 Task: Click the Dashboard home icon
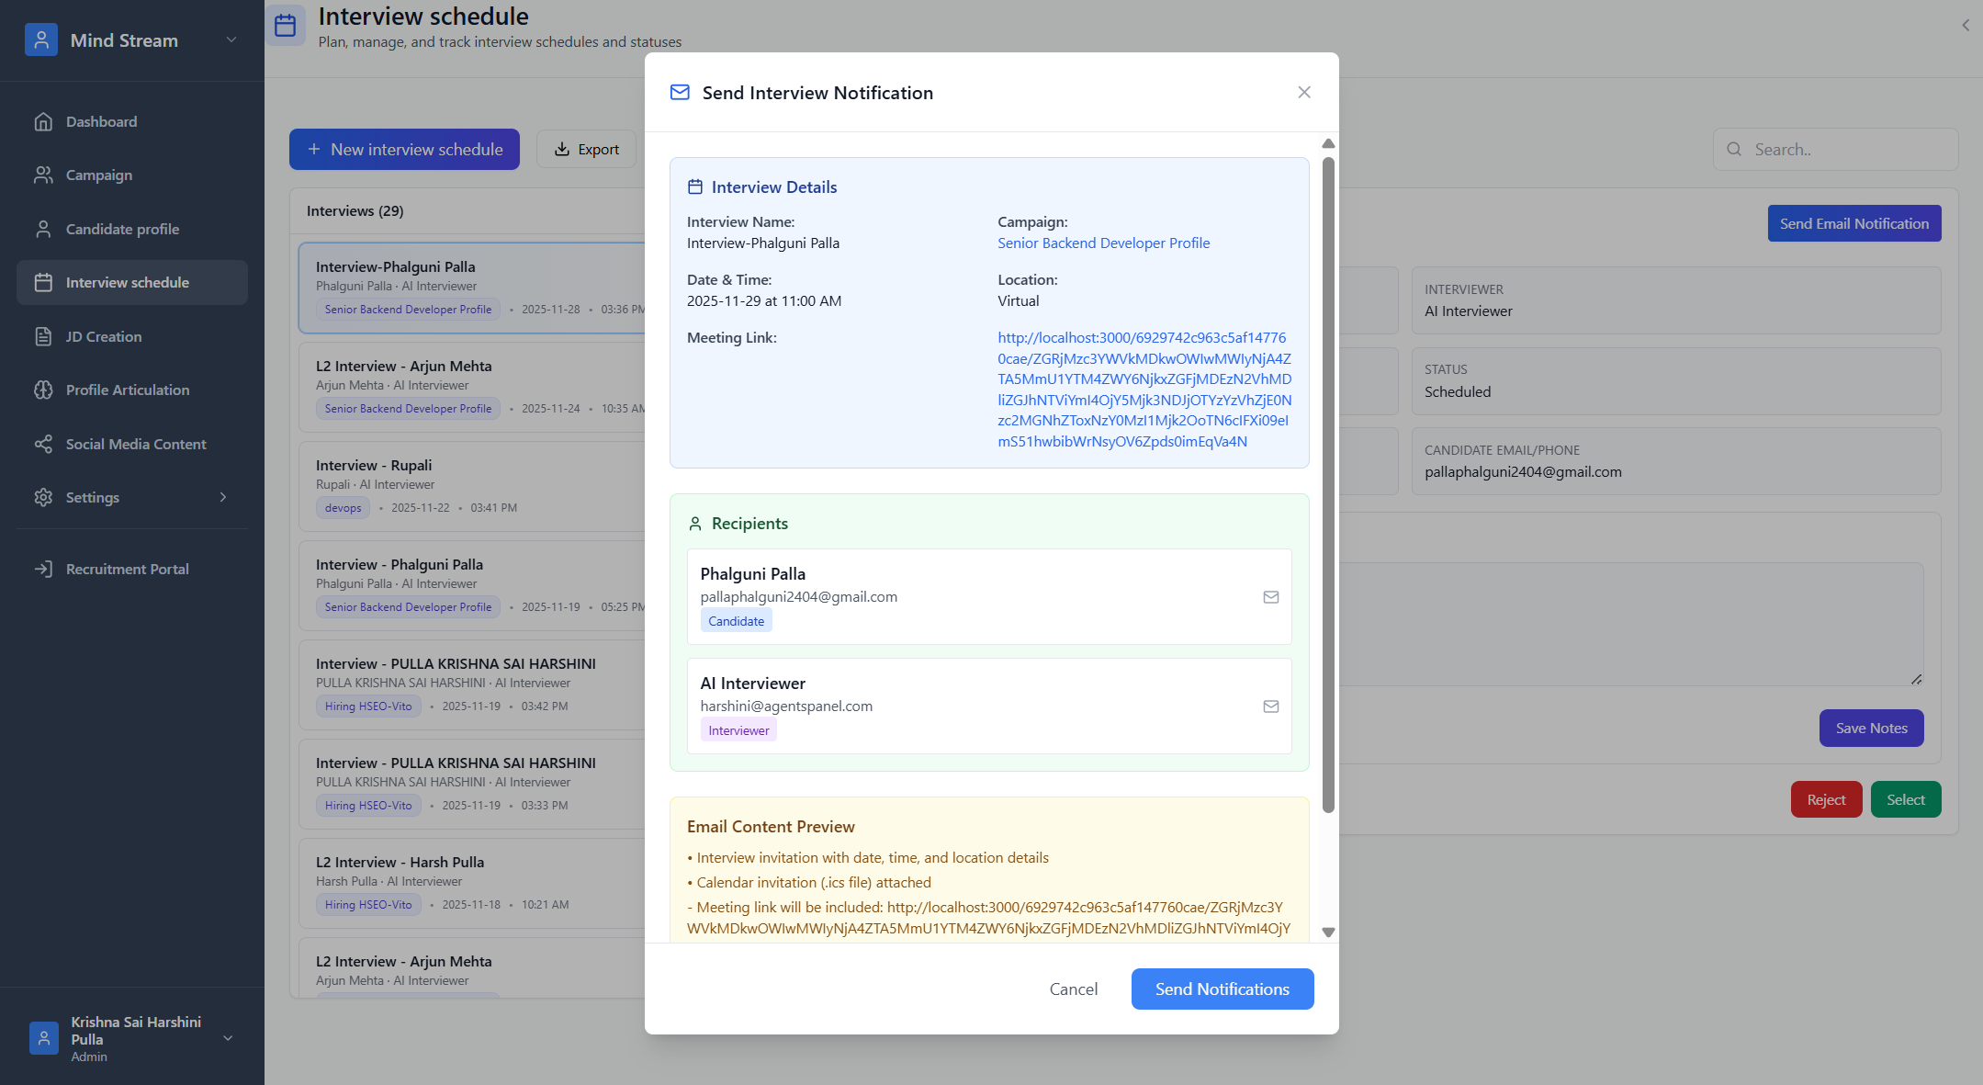(x=43, y=121)
